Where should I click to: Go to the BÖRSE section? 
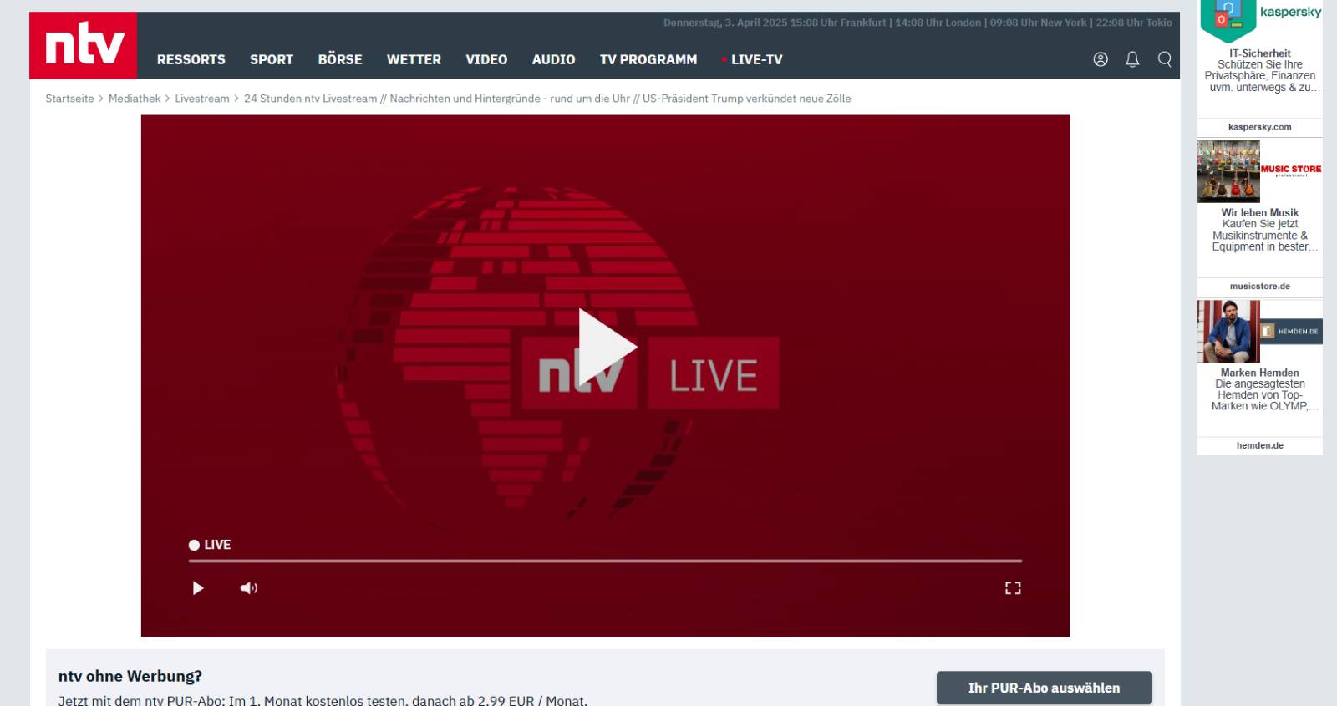[x=339, y=59]
